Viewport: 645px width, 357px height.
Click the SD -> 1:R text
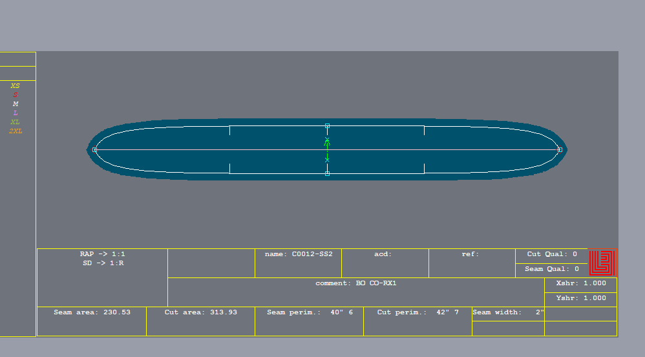(x=103, y=263)
